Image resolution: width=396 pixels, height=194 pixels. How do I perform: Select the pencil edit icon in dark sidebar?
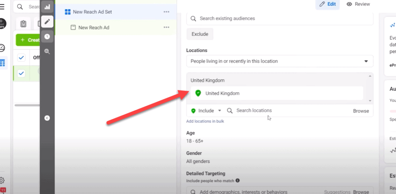47,22
